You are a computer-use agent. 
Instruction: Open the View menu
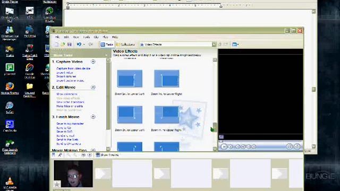pyautogui.click(x=76, y=37)
